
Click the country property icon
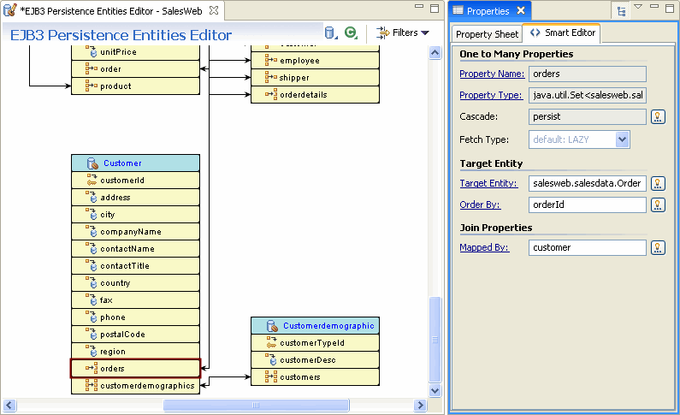[x=92, y=282]
